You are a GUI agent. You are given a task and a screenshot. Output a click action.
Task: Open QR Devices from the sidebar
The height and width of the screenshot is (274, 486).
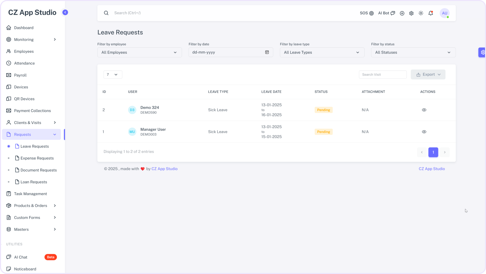point(24,99)
